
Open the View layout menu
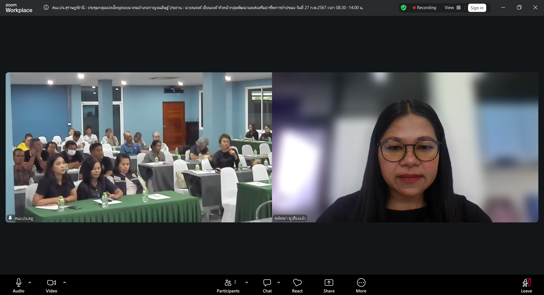coord(452,8)
